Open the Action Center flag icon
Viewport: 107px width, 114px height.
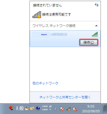[62, 109]
